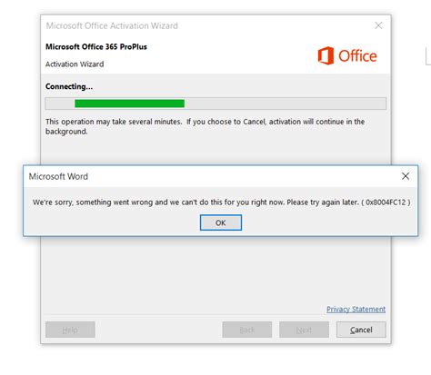Click the Office wordmark text beside logo

pyautogui.click(x=357, y=56)
